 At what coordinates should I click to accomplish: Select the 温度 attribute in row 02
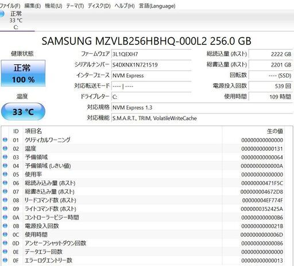(x=30, y=148)
